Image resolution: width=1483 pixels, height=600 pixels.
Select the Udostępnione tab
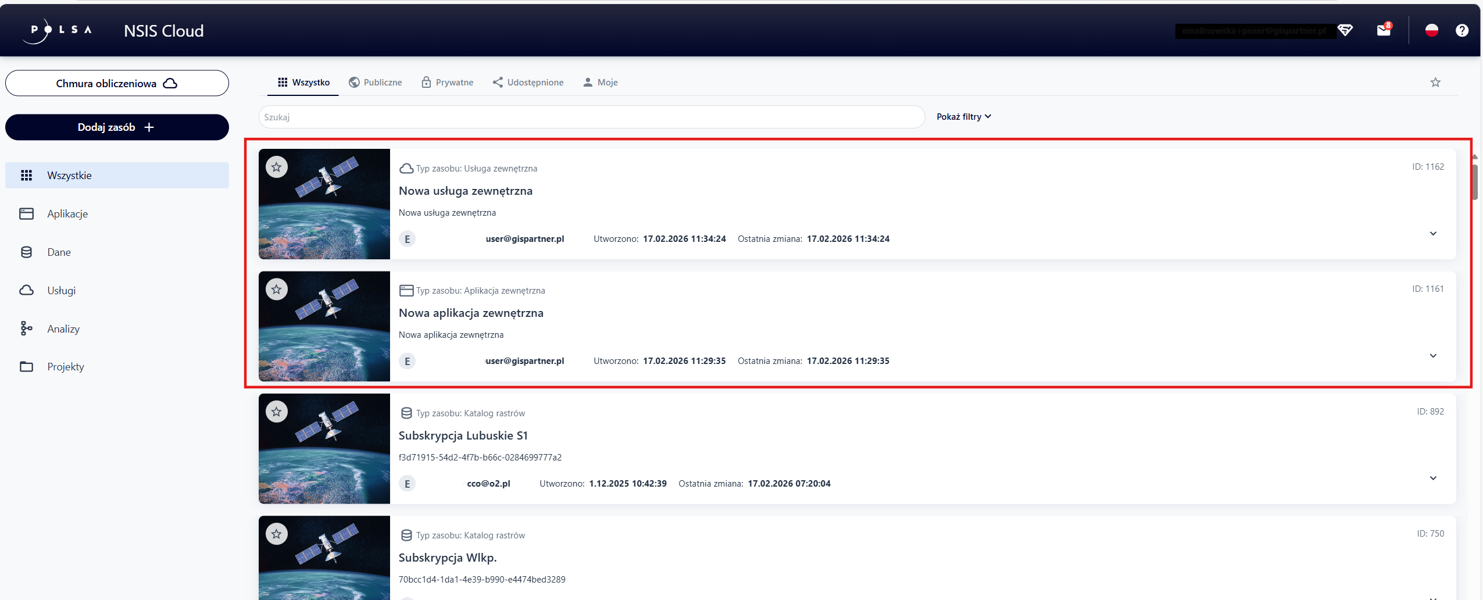click(528, 83)
